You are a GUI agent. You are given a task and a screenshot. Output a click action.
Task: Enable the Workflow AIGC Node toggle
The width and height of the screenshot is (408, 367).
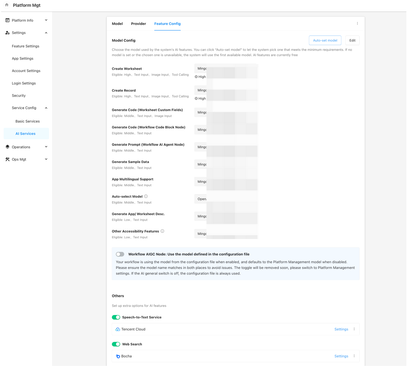(x=120, y=254)
